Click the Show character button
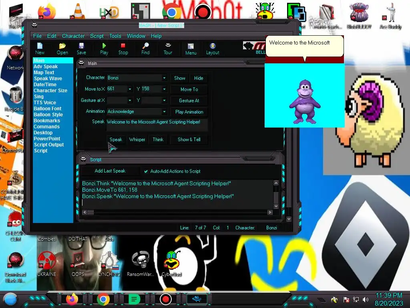 [180, 78]
